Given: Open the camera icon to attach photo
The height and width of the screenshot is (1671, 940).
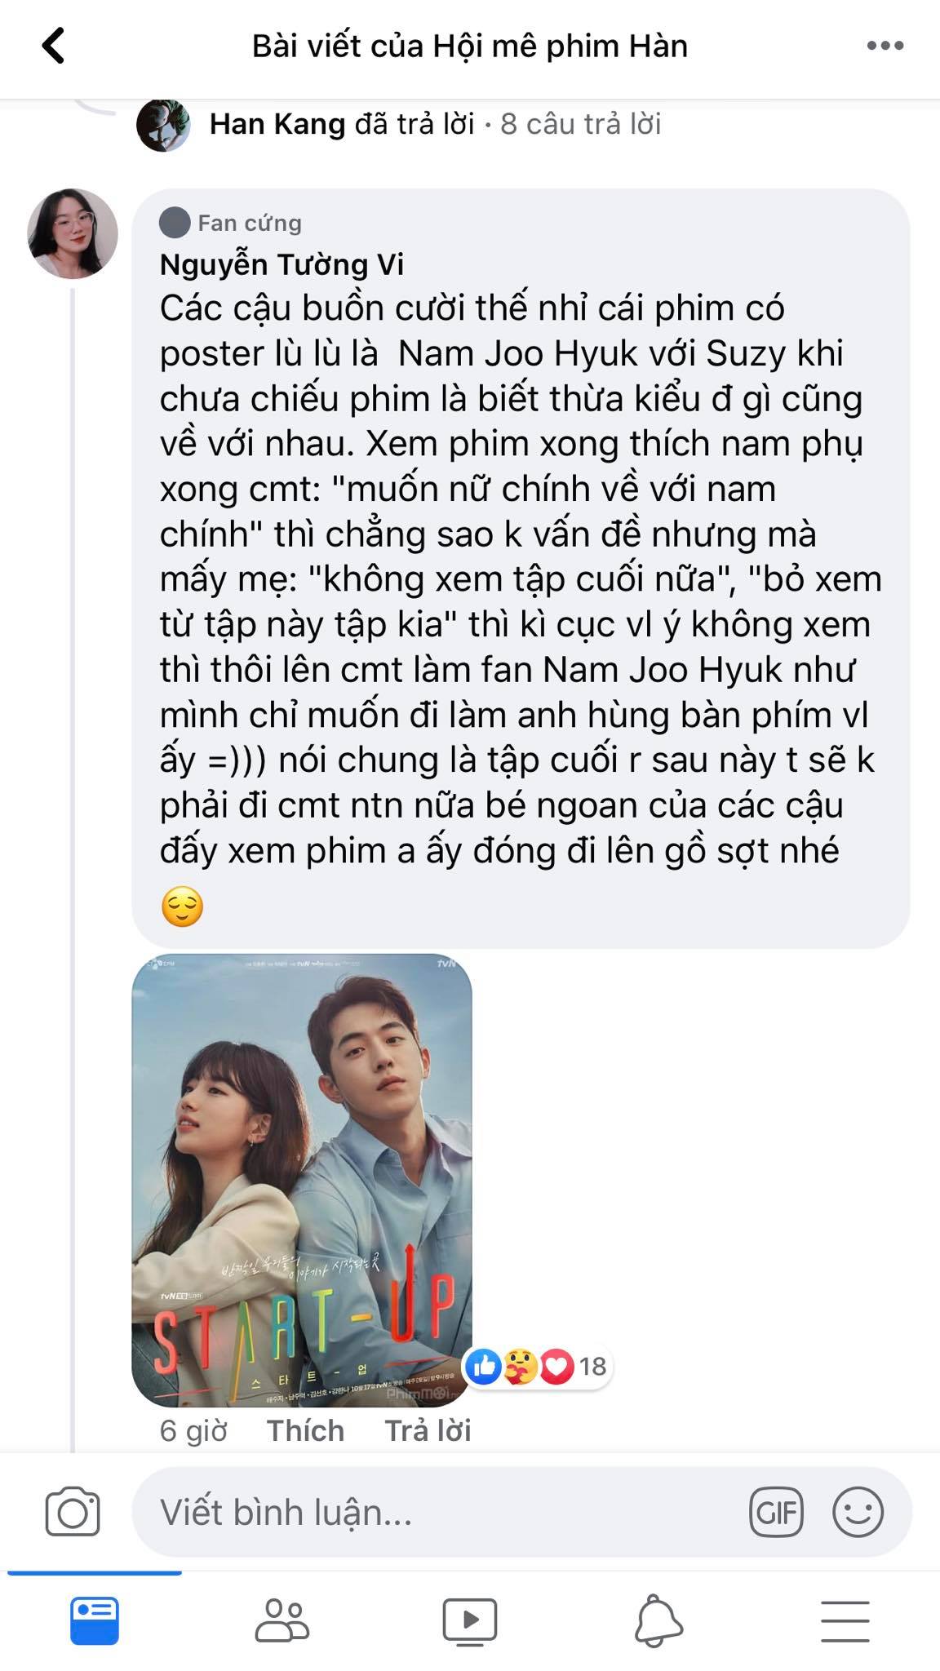Looking at the screenshot, I should click(73, 1513).
